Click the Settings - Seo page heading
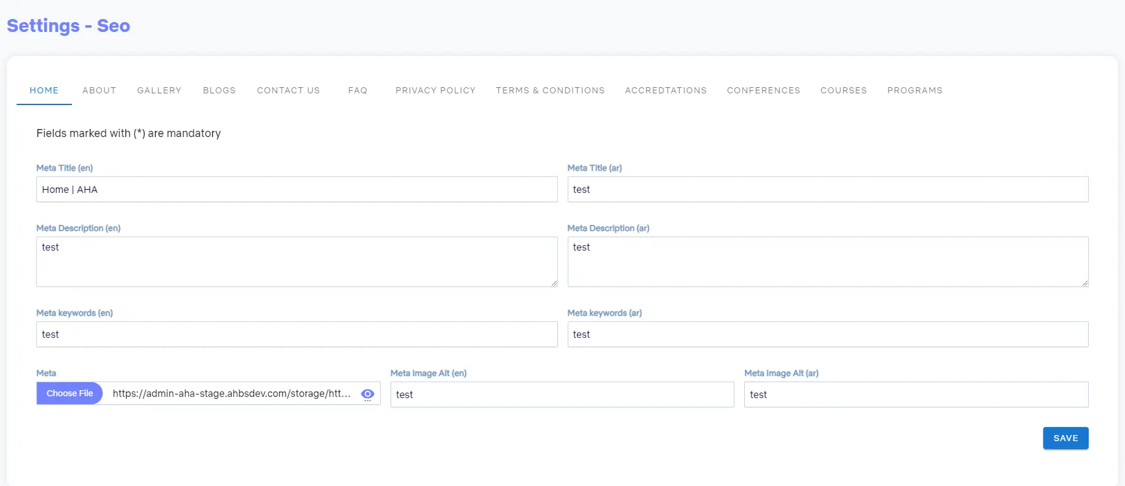Screen dimensions: 1125x486 68,26
